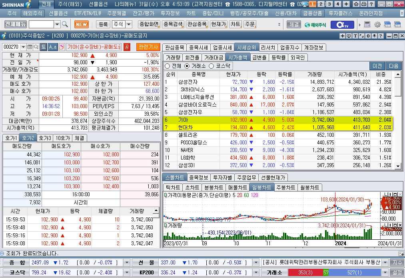Click the 지수 button at bottom right
This screenshot has height=278, width=405.
(397, 262)
